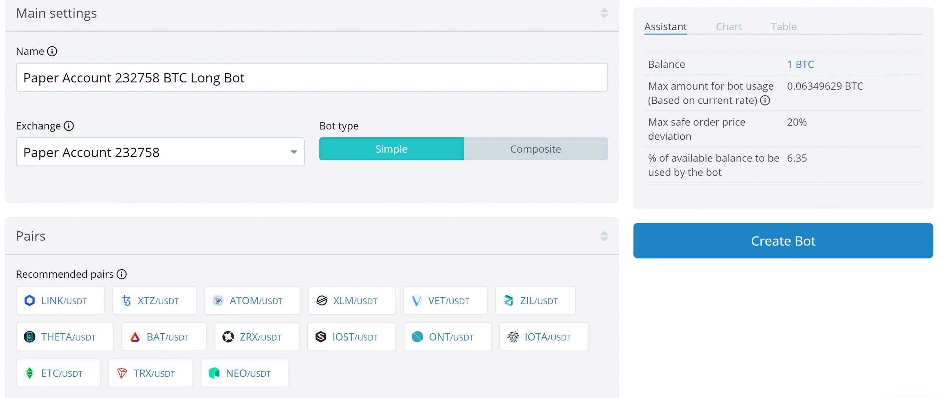Select the TRX/USDT pair
942x398 pixels.
click(x=150, y=373)
